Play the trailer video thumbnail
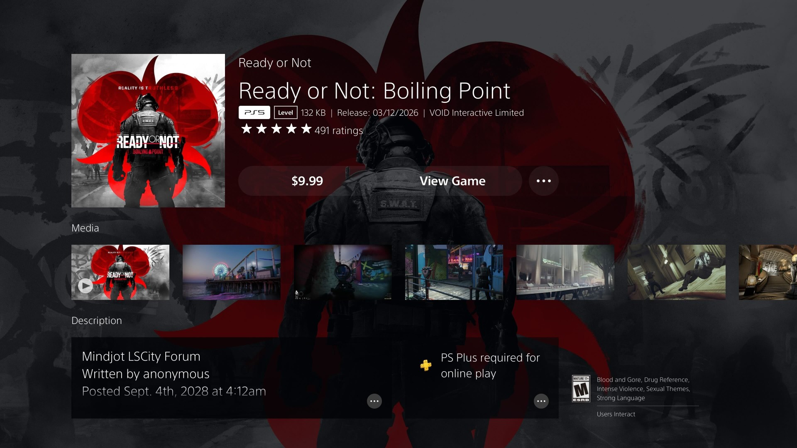The width and height of the screenshot is (797, 448). (120, 272)
